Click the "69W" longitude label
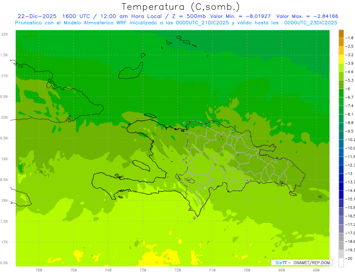 282,270
